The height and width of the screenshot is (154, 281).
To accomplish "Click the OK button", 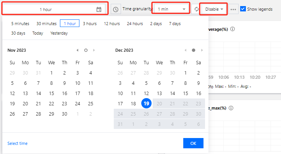I will coord(193,143).
